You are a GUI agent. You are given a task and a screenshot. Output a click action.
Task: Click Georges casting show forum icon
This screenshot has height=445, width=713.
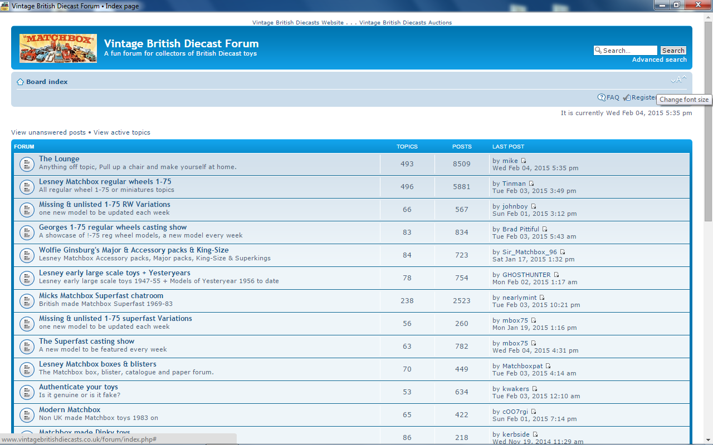point(27,233)
